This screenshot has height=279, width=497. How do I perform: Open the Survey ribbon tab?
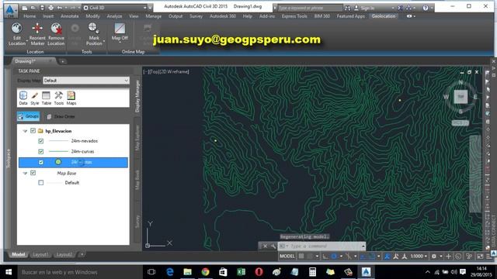tap(196, 16)
